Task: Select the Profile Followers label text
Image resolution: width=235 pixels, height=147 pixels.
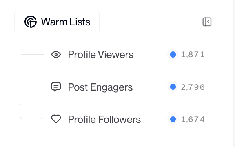Action: [104, 119]
